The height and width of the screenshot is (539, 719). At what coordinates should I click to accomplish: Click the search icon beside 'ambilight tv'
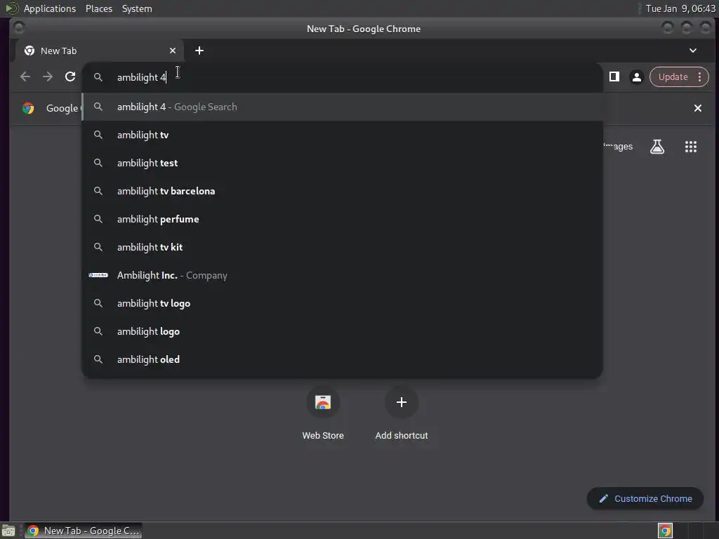coord(98,135)
